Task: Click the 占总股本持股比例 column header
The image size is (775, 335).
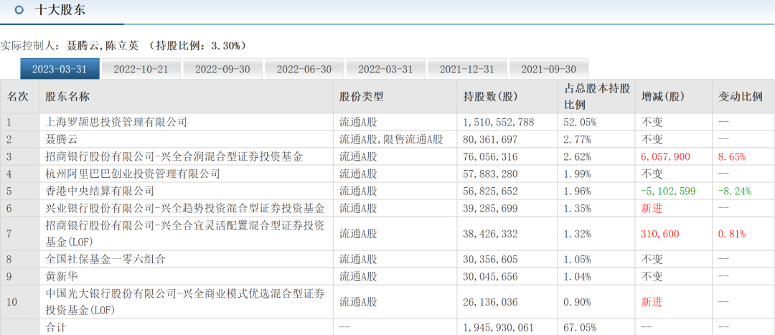Action: [x=598, y=97]
